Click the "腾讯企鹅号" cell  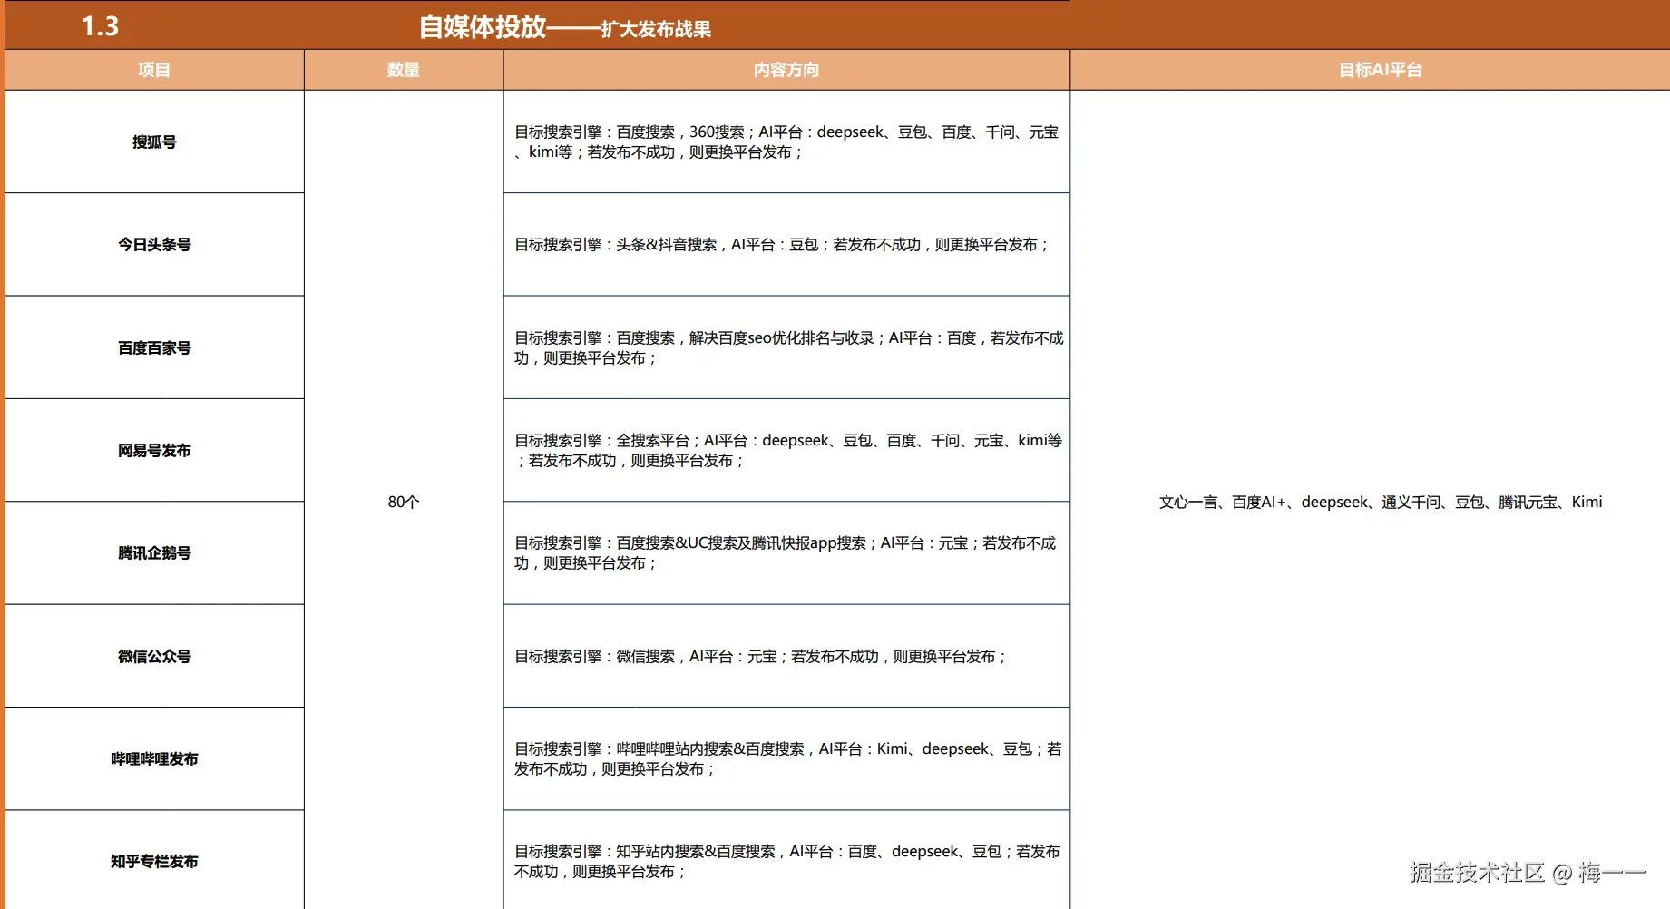pyautogui.click(x=153, y=552)
